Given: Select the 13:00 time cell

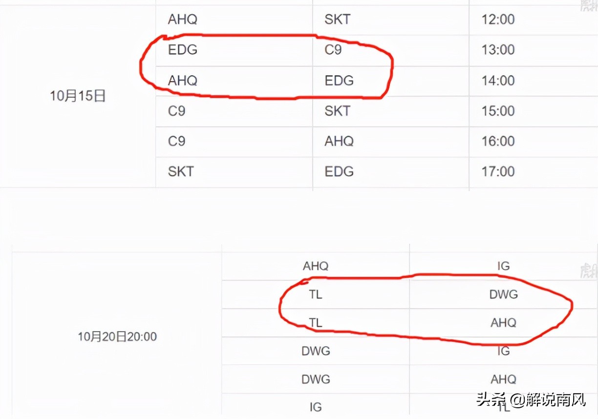Looking at the screenshot, I should click(498, 50).
